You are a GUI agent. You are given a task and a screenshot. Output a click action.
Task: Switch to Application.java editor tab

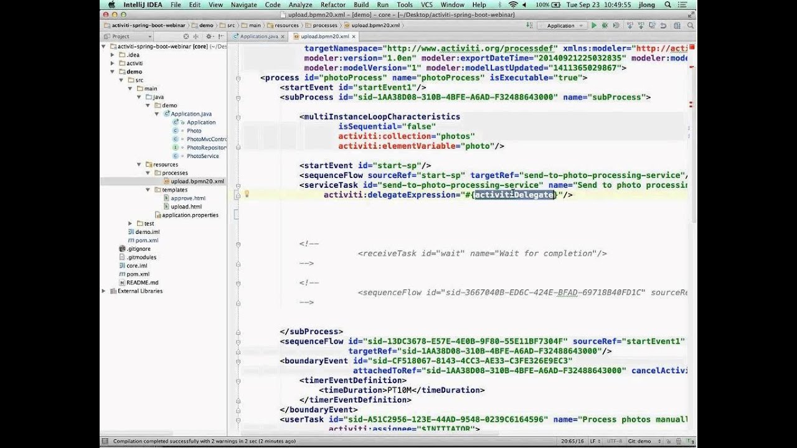pos(259,37)
